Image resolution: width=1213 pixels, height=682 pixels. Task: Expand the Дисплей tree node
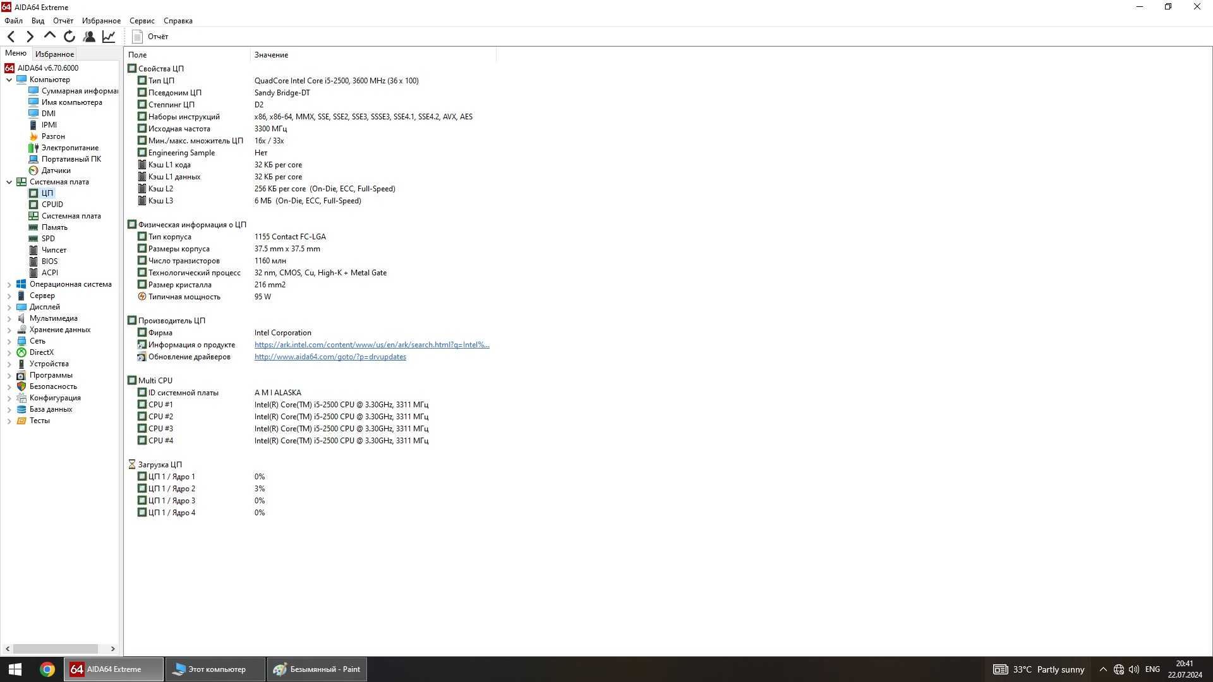9,308
